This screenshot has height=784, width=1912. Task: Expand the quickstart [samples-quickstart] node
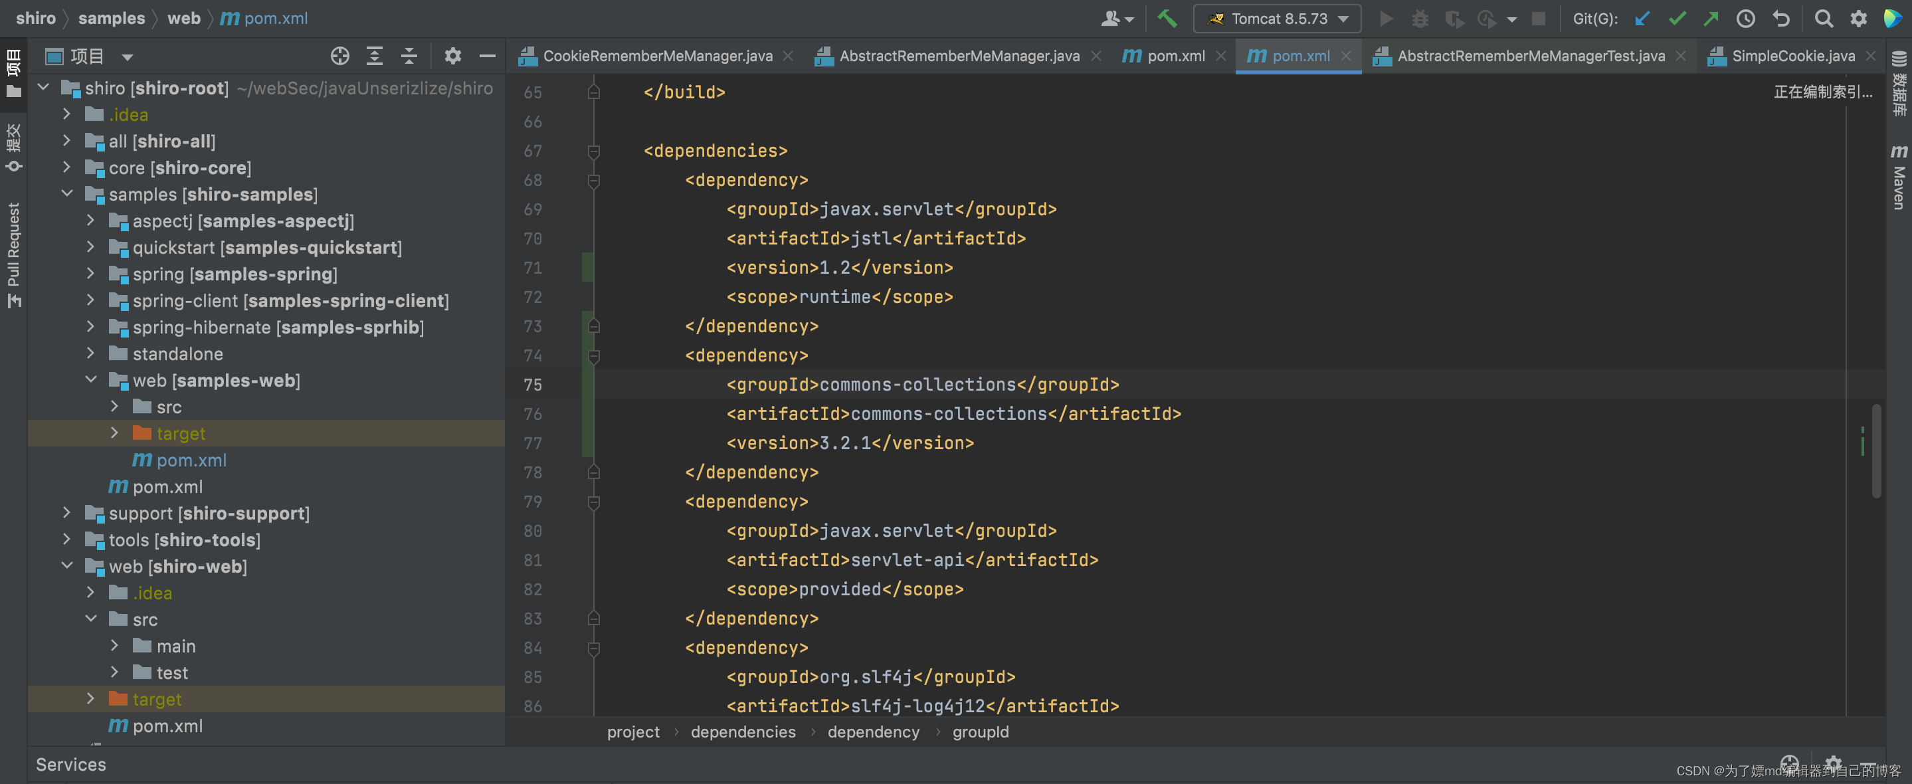[x=90, y=246]
